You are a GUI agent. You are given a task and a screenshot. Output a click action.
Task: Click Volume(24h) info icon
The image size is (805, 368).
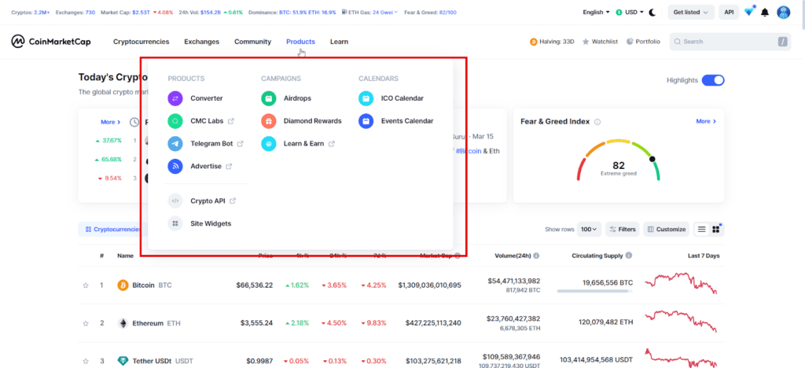(x=536, y=256)
